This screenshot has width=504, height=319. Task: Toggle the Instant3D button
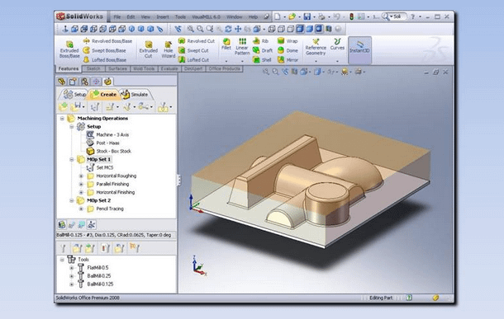coord(359,50)
